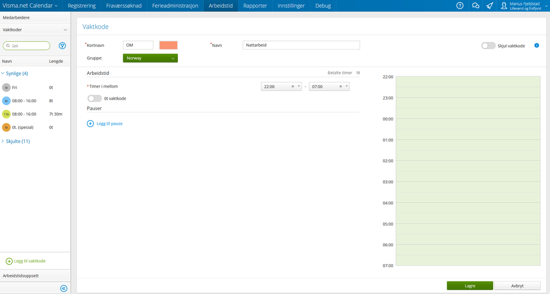The height and width of the screenshot is (294, 550).
Task: Open the chat bubbles icon
Action: [475, 6]
